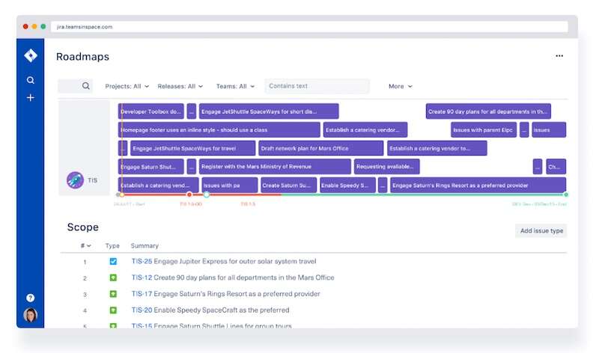Open help via the question mark icon
The image size is (599, 353).
point(31,298)
